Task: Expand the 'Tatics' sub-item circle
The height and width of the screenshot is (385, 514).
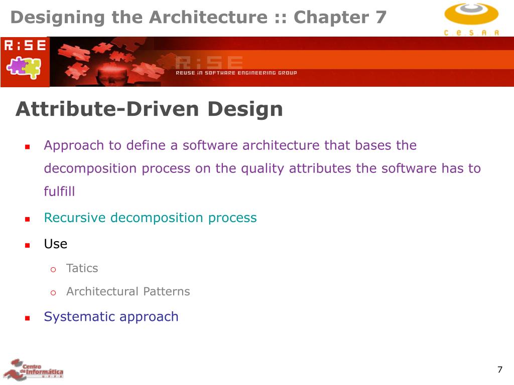Action: point(53,268)
